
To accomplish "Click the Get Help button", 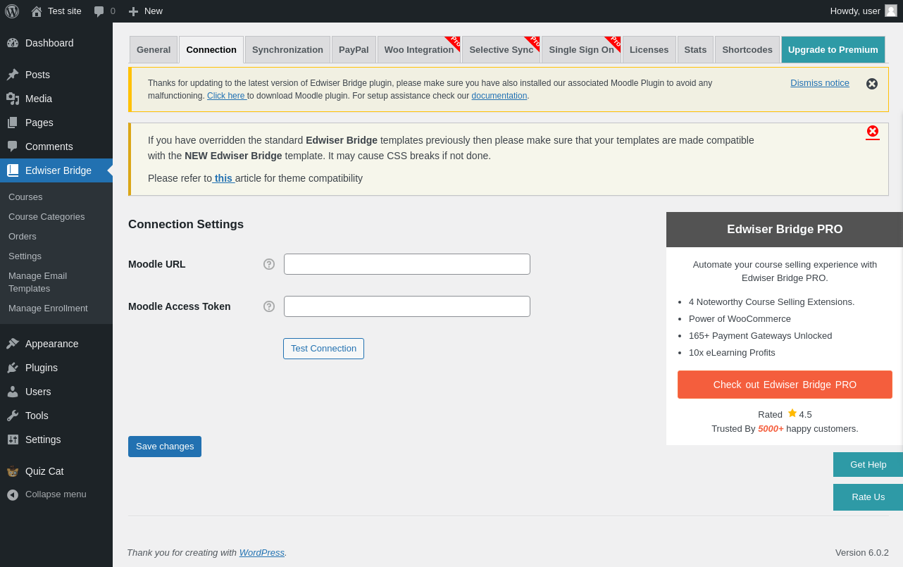I will 868,465.
